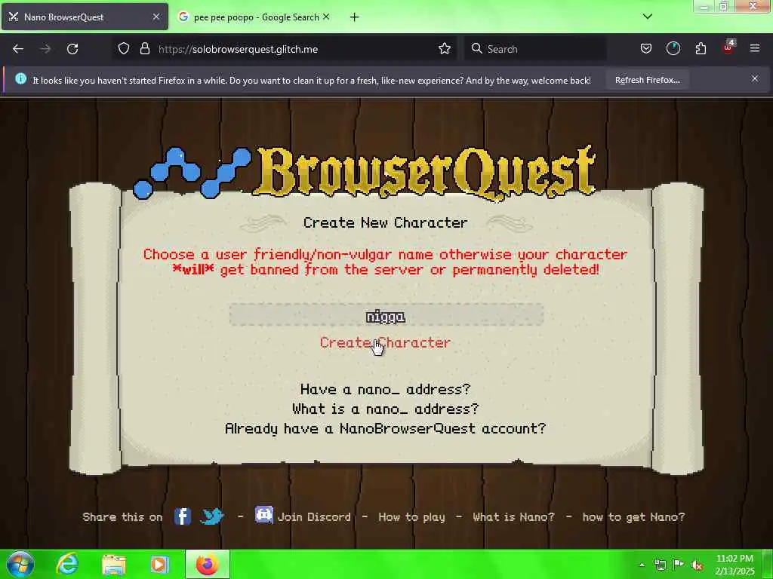
Task: Click Already have a NanoBrowserQuest account
Action: [385, 429]
